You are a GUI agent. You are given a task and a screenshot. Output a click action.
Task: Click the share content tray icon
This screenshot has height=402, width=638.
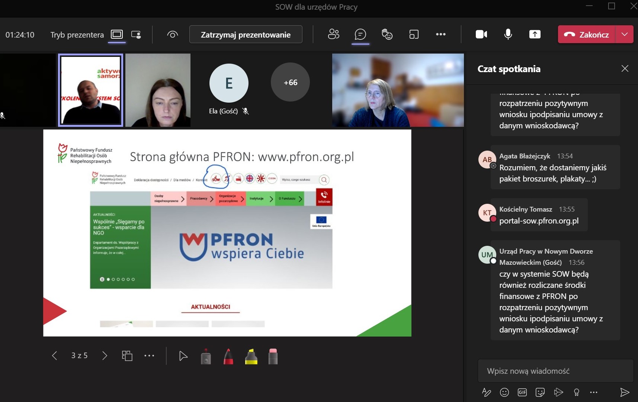click(535, 35)
